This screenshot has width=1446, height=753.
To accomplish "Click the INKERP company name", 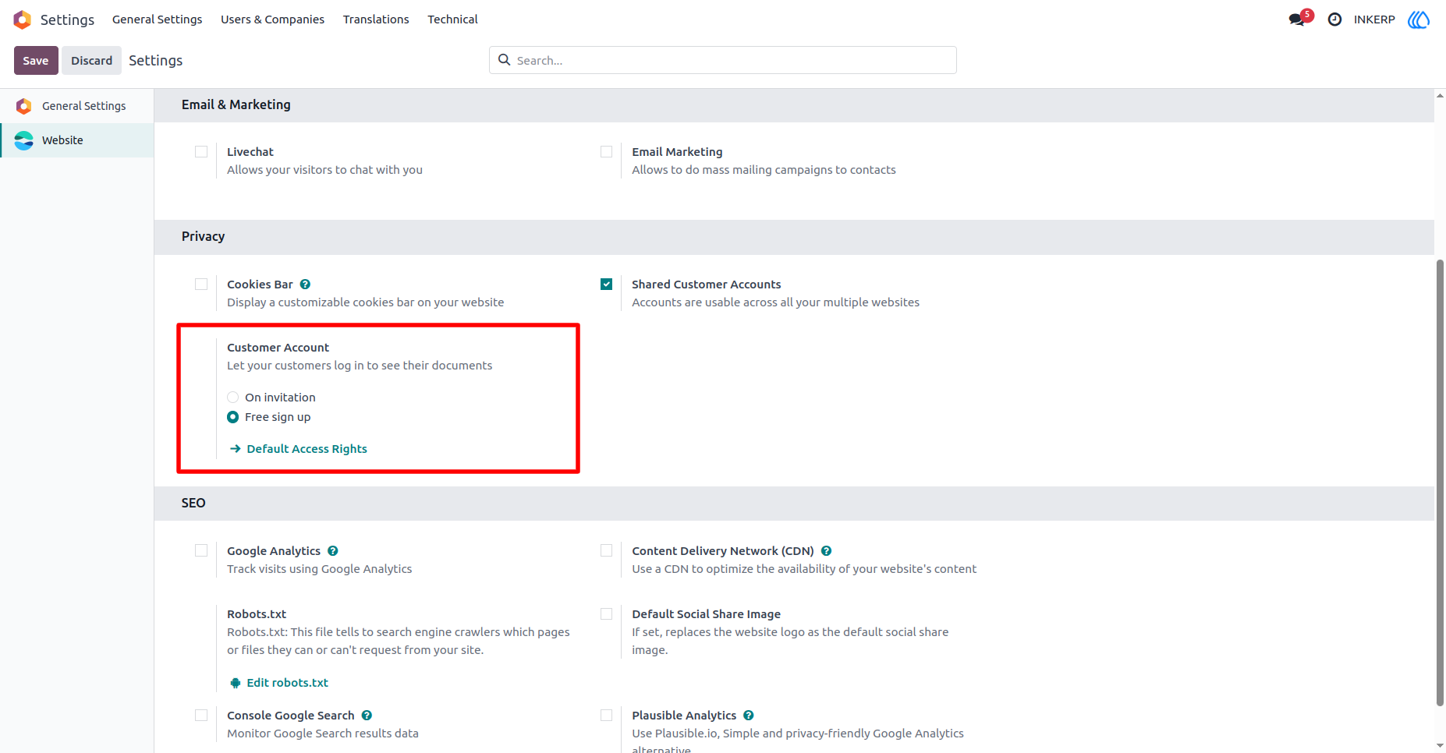I will (1374, 19).
